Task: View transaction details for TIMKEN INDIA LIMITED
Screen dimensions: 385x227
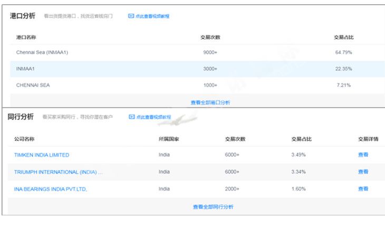Action: [363, 155]
